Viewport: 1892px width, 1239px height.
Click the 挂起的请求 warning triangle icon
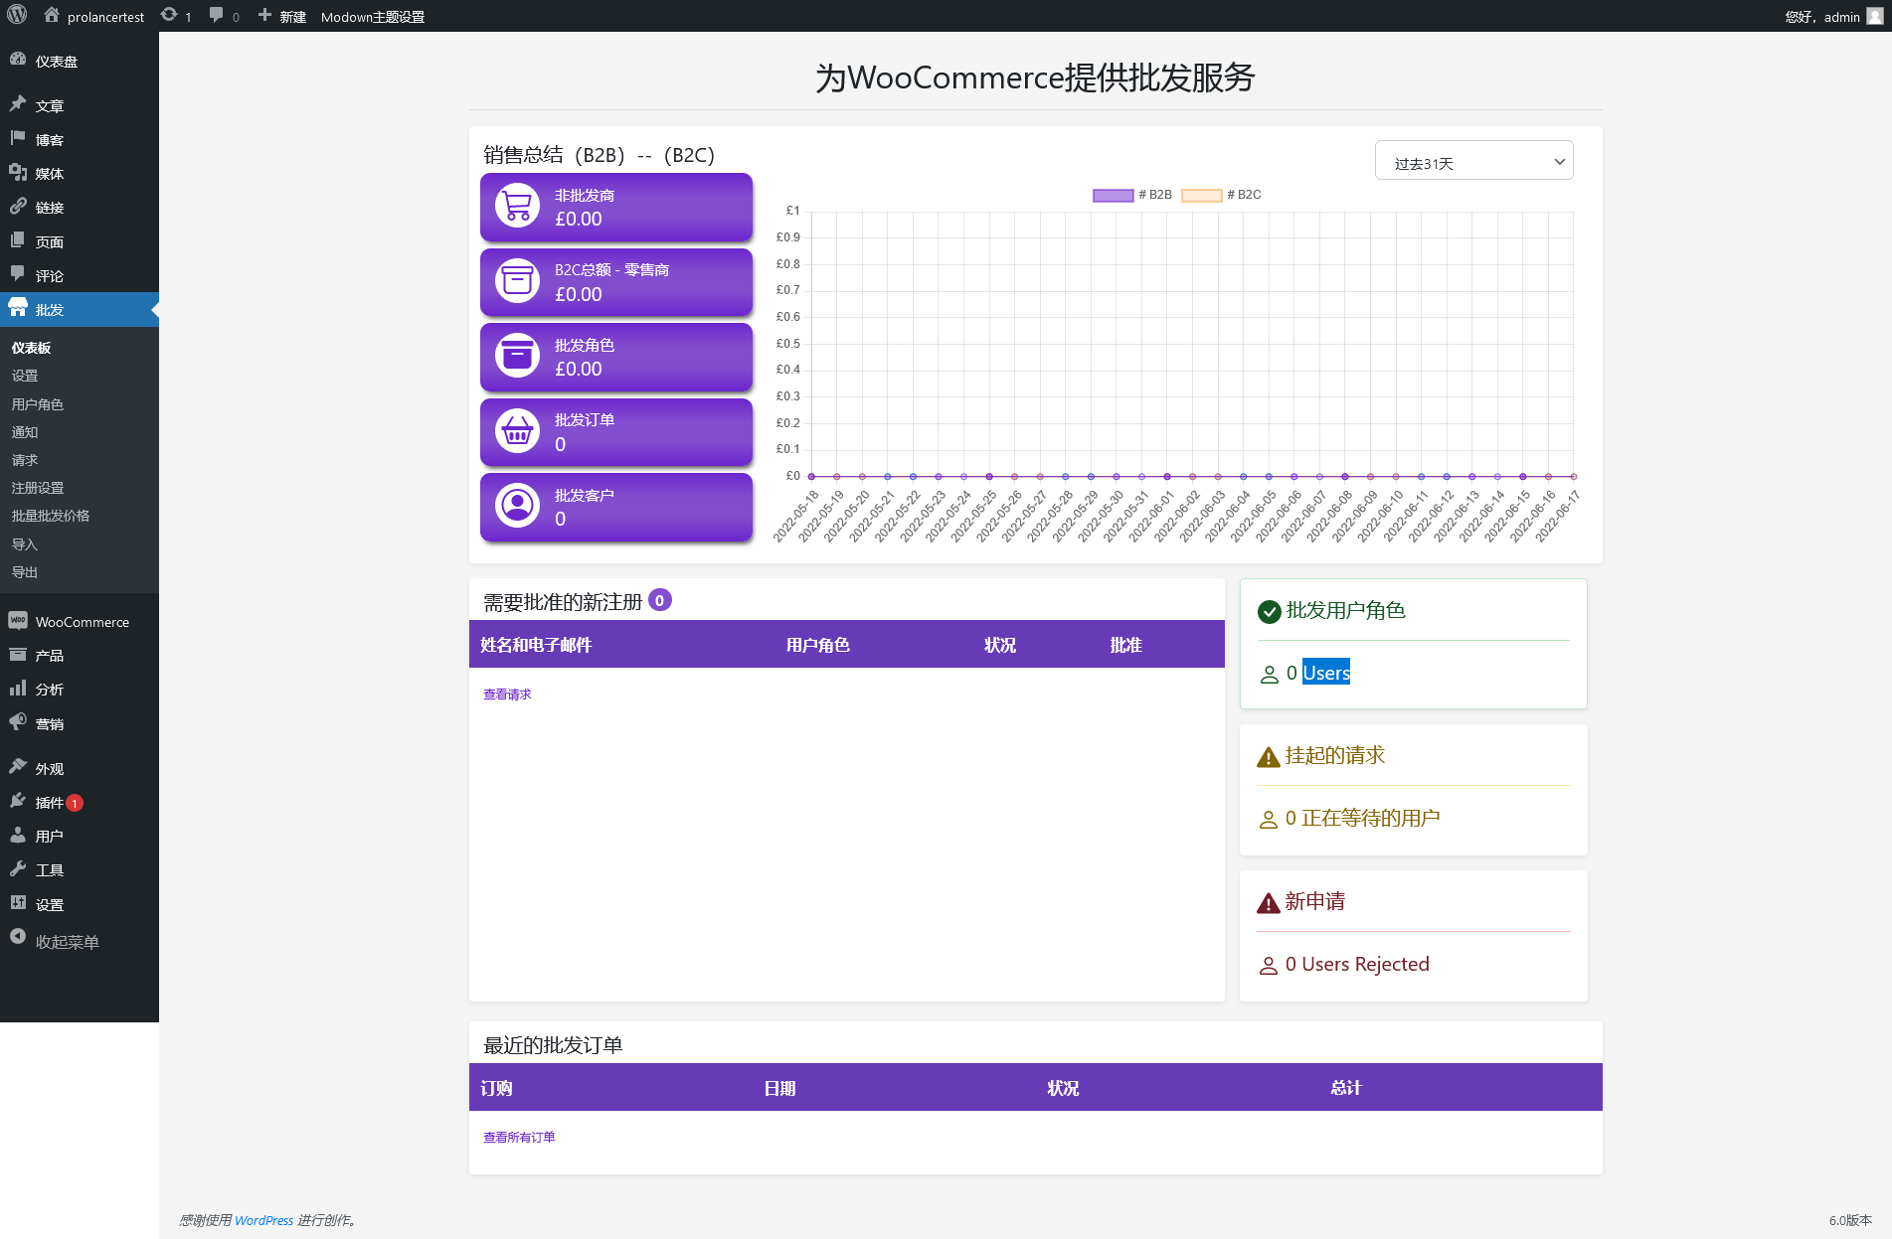click(1269, 757)
